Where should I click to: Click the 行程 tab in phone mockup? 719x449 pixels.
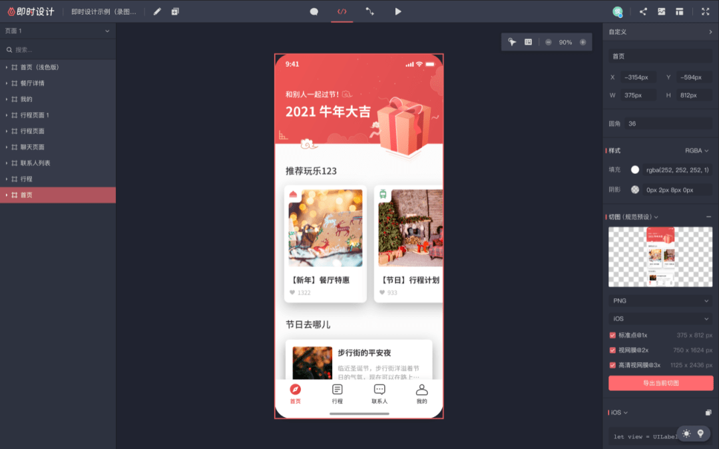pos(338,394)
